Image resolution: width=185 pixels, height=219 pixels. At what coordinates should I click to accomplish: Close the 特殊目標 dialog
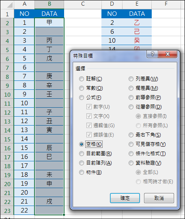pos(168,54)
